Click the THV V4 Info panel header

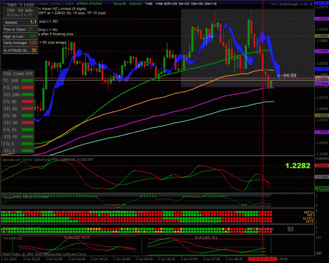click(x=20, y=11)
